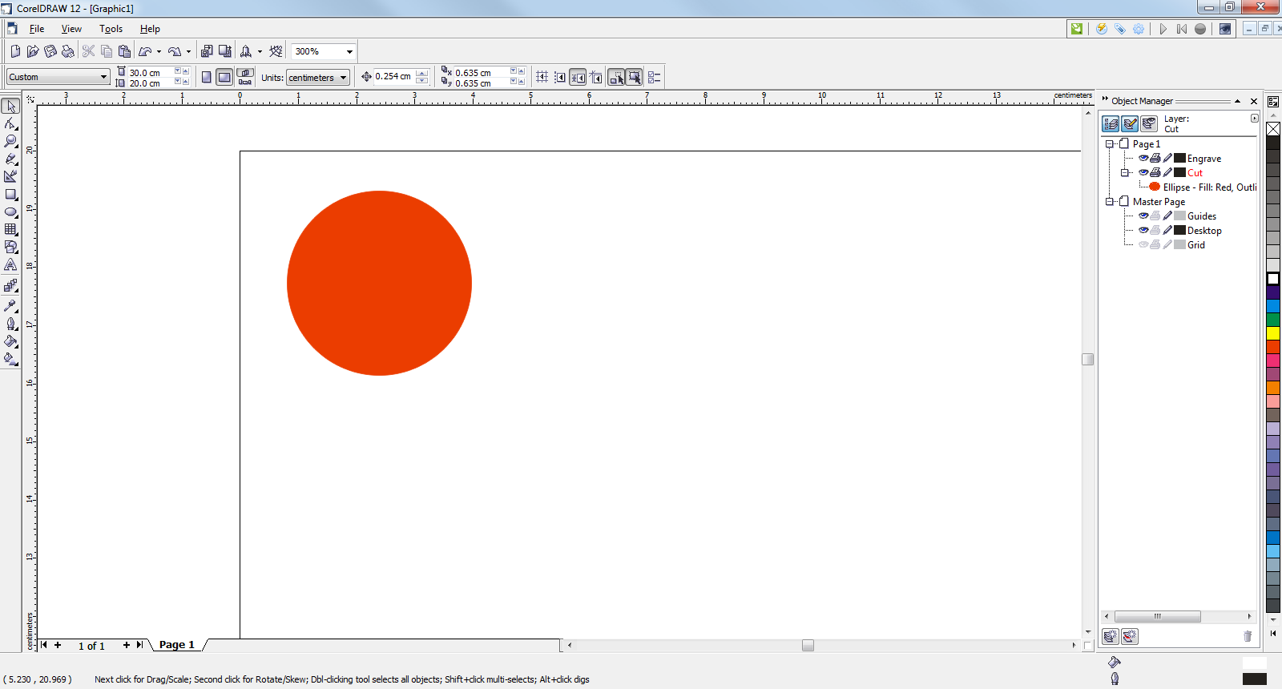Toggle visibility of the Guides layer
Viewport: 1282px width, 689px height.
[x=1143, y=216]
